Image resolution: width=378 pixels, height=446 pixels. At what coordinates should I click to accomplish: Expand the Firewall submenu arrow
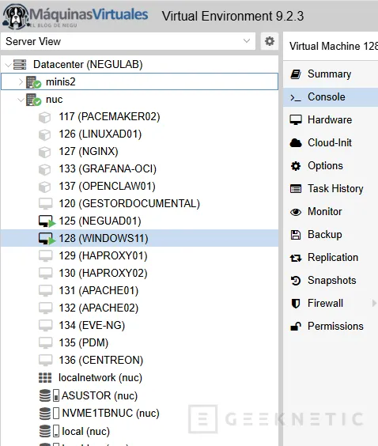coord(374,303)
